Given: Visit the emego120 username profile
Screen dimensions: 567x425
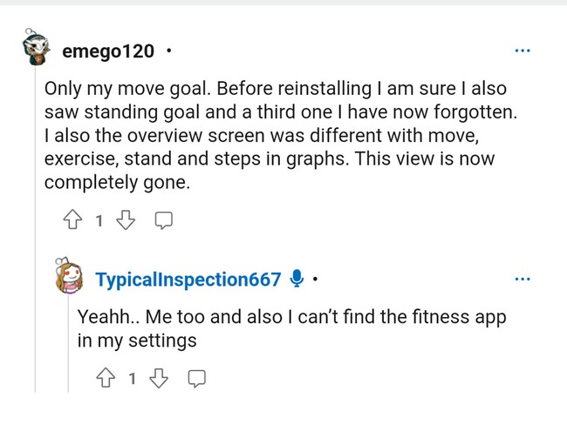Looking at the screenshot, I should 108,51.
